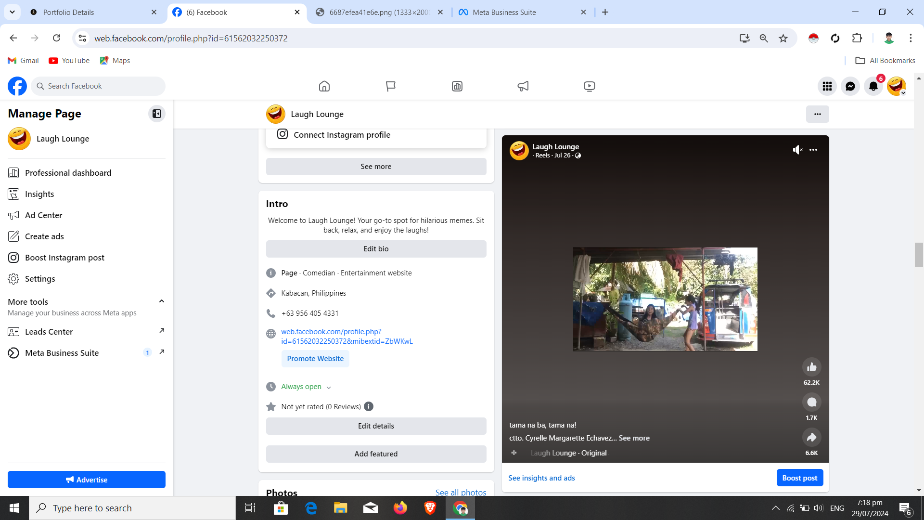
Task: Open the reel's three-dot options menu
Action: coord(813,150)
